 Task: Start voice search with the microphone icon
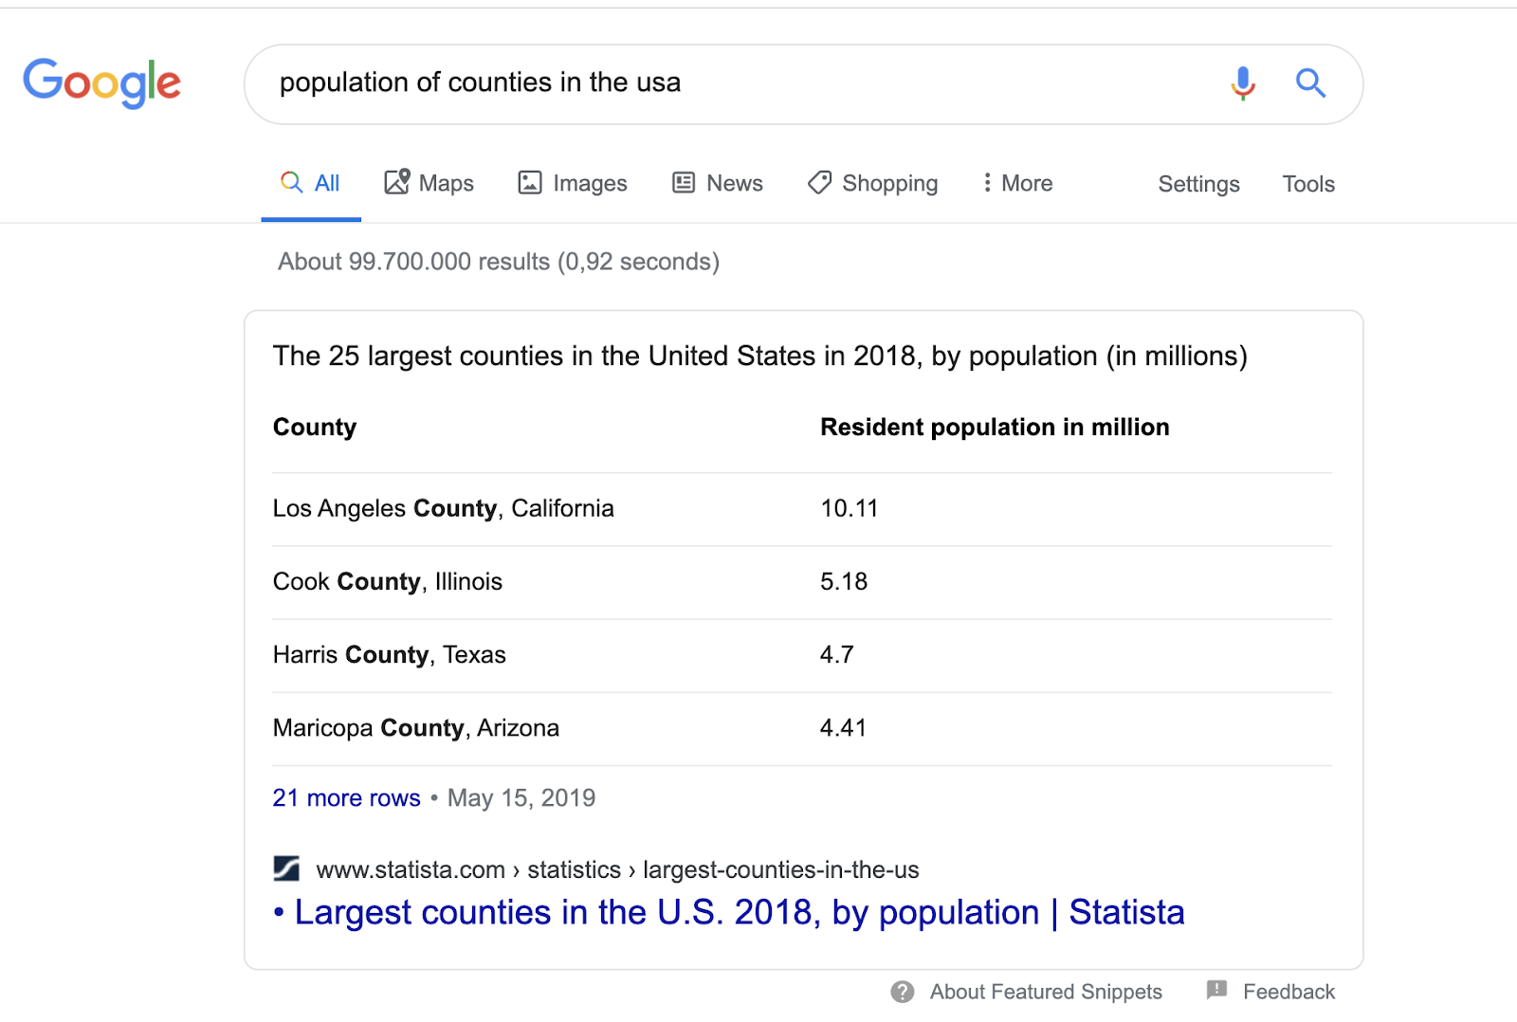[1243, 83]
